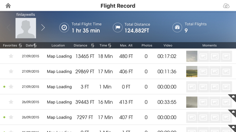Toggle favorite star on the 39443 FT flight
The image size is (236, 132).
click(11, 102)
